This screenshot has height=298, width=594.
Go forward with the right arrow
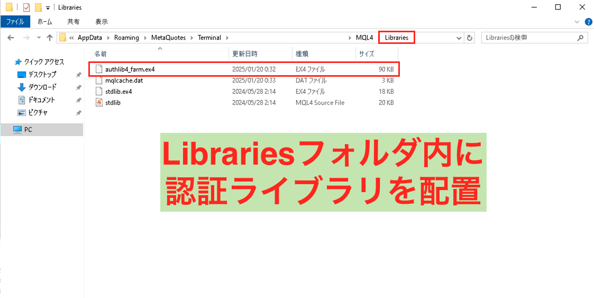click(x=26, y=38)
